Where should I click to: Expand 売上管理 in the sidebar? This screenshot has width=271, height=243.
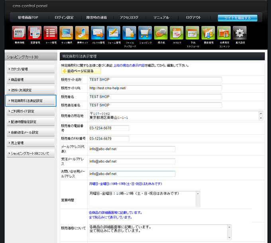pos(31,143)
